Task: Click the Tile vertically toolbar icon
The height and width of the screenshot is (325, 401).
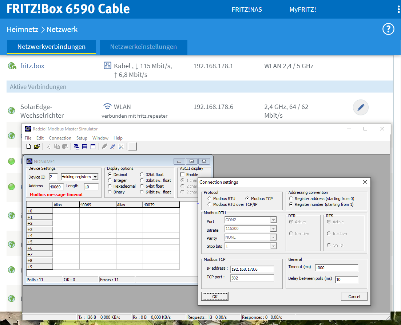Action: [93, 146]
